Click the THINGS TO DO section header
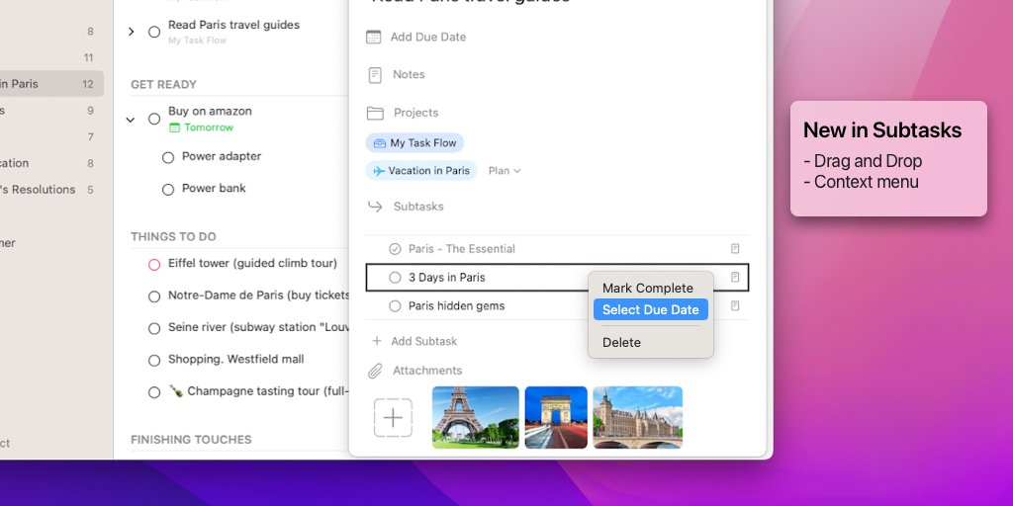The height and width of the screenshot is (506, 1013). [x=173, y=237]
